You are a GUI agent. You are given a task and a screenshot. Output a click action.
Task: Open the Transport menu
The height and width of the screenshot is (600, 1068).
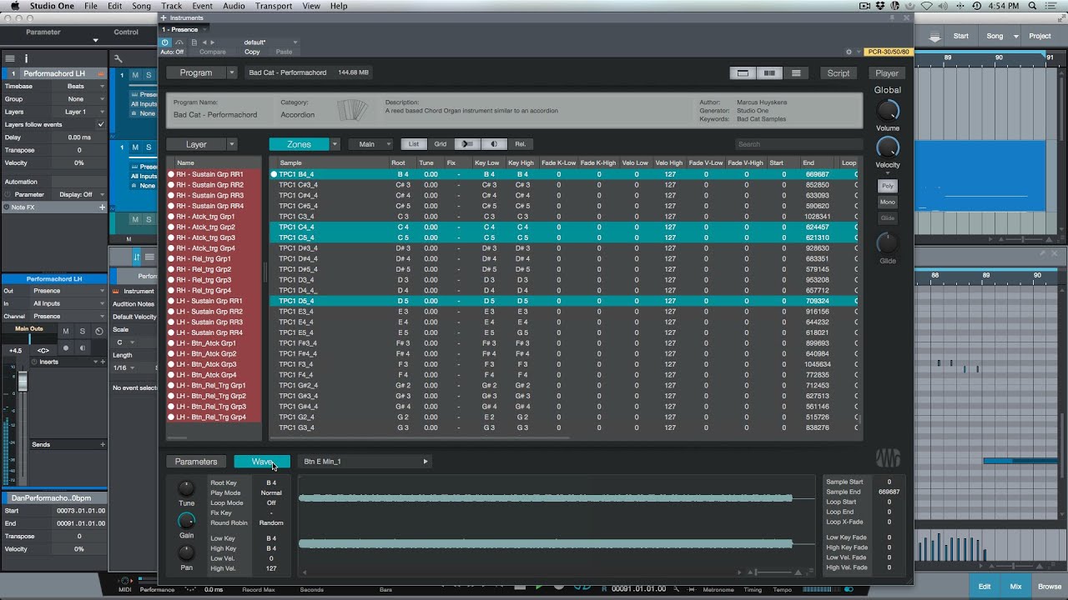(274, 6)
